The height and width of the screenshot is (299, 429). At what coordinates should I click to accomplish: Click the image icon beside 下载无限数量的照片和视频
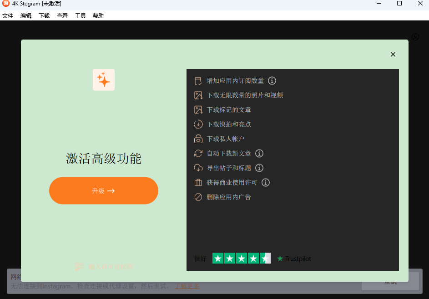(x=198, y=95)
